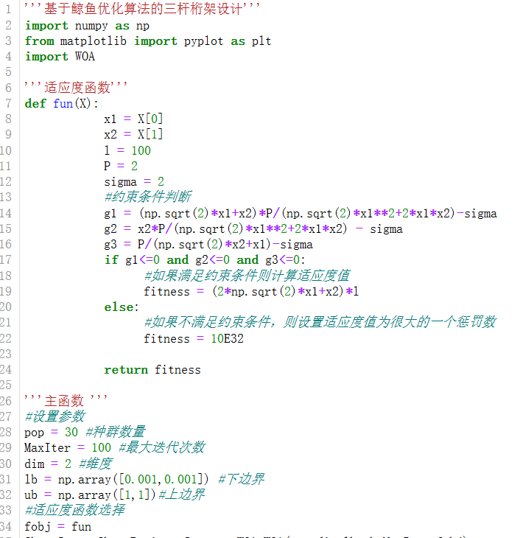Viewport: 520px width, 538px height.
Task: Click the 'from matplotlib import pyplot' line
Action: (148, 41)
